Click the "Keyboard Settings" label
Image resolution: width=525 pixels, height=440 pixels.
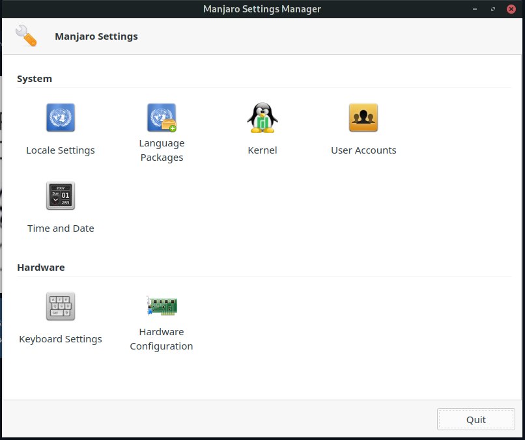pos(61,339)
